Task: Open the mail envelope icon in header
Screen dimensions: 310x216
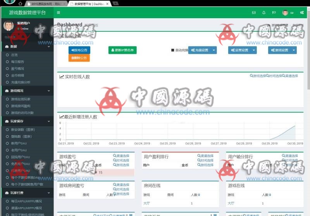Action: pyautogui.click(x=254, y=13)
